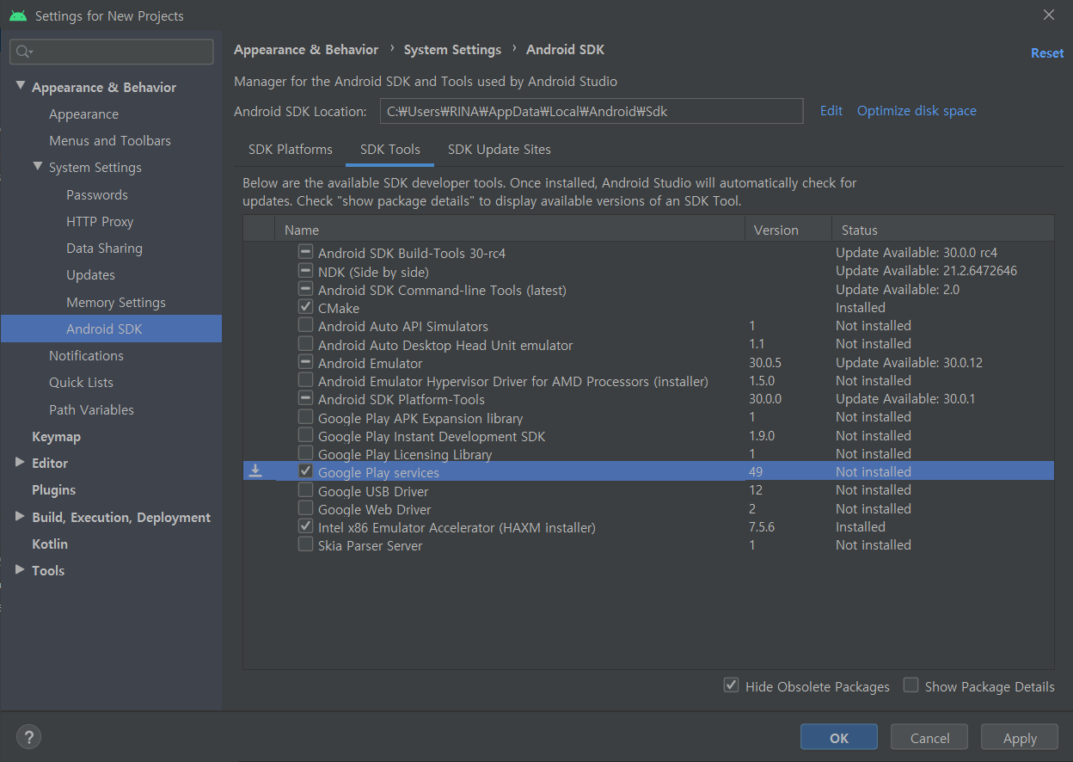Click the Android Studio logo in title bar

pyautogui.click(x=18, y=15)
